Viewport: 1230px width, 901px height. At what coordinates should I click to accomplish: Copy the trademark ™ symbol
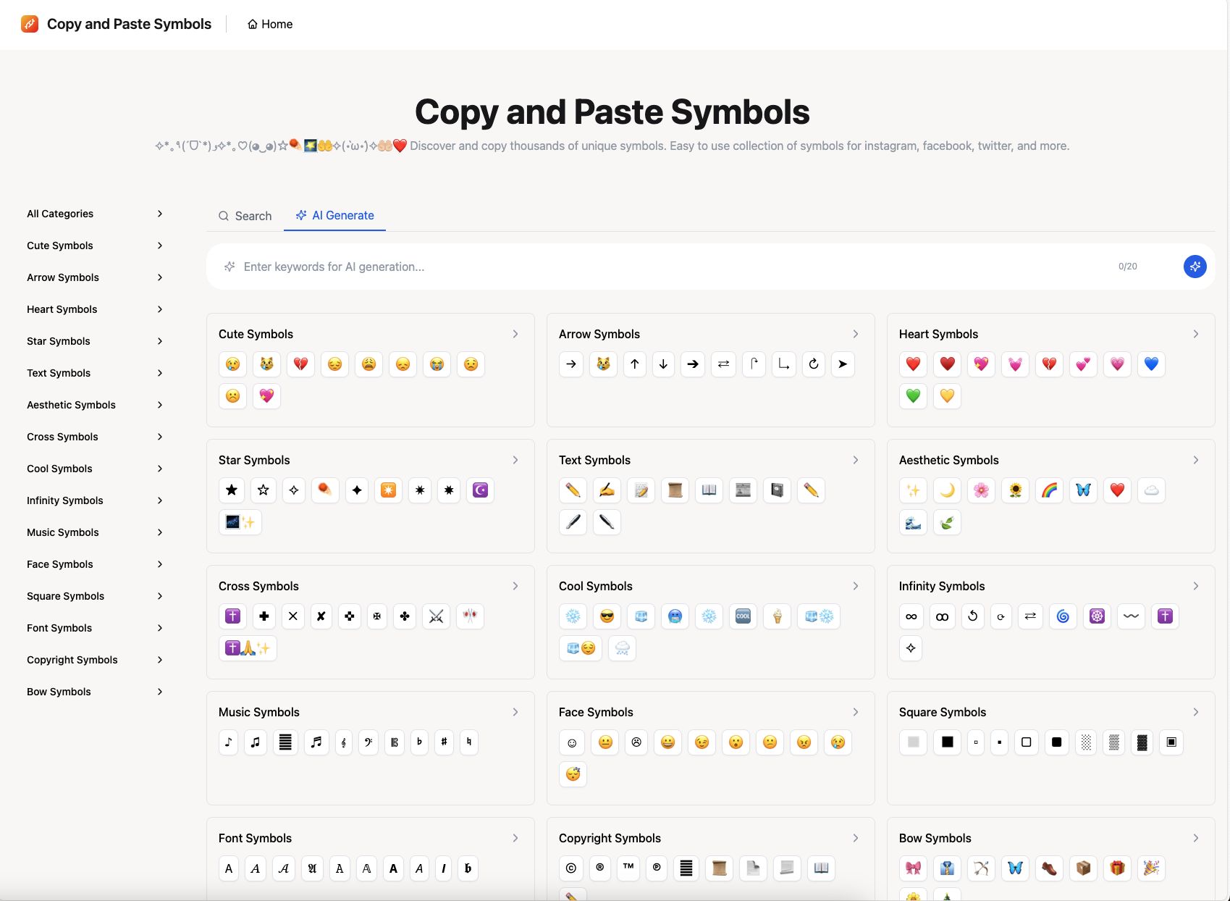click(x=628, y=868)
